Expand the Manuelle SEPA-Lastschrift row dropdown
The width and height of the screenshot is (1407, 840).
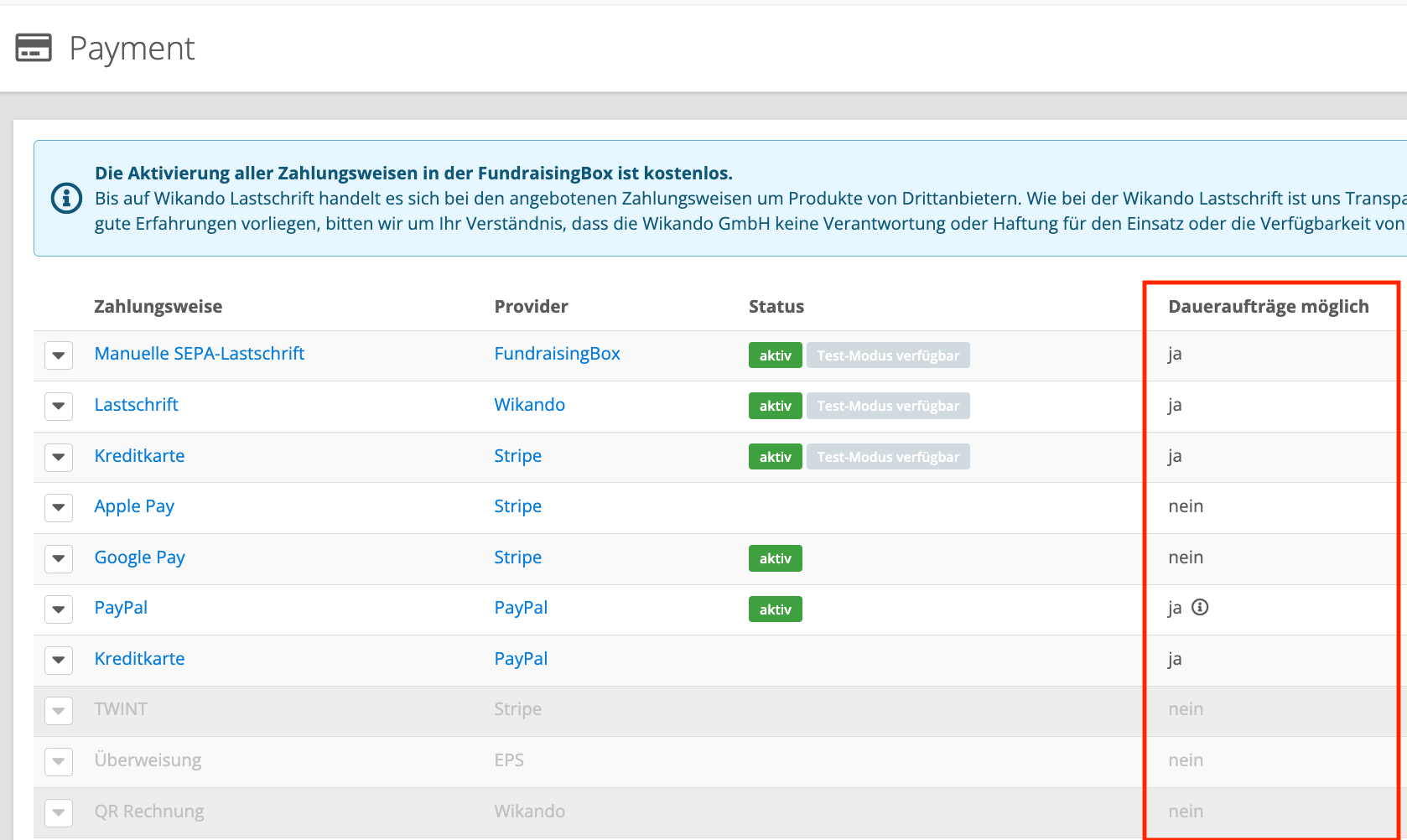[x=59, y=355]
